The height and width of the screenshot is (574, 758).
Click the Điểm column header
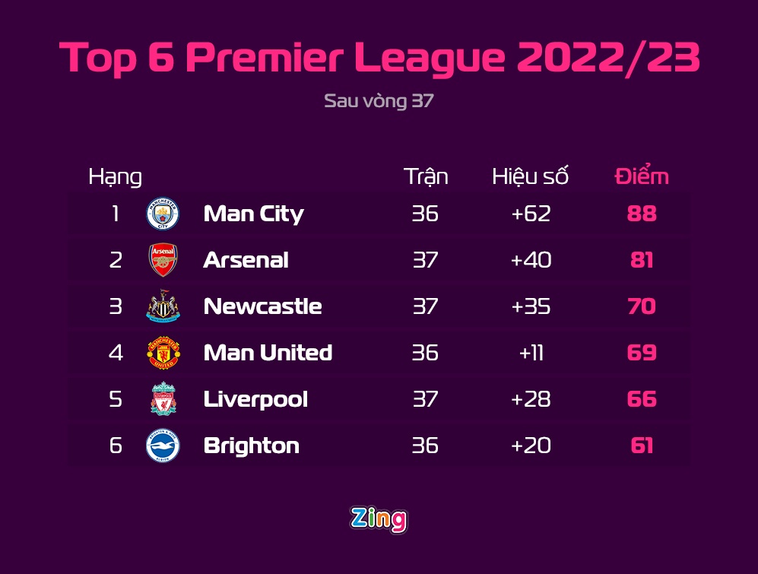click(x=642, y=176)
